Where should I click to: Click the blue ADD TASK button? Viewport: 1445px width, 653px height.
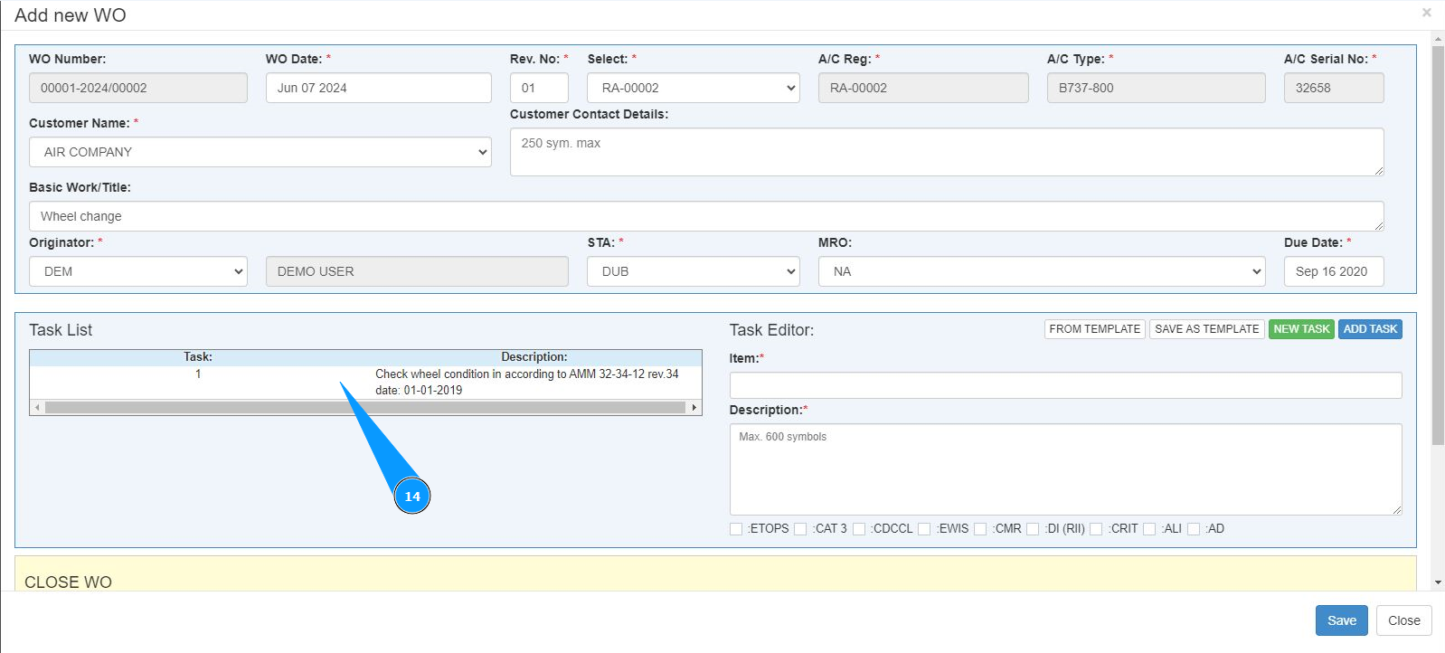[1369, 329]
